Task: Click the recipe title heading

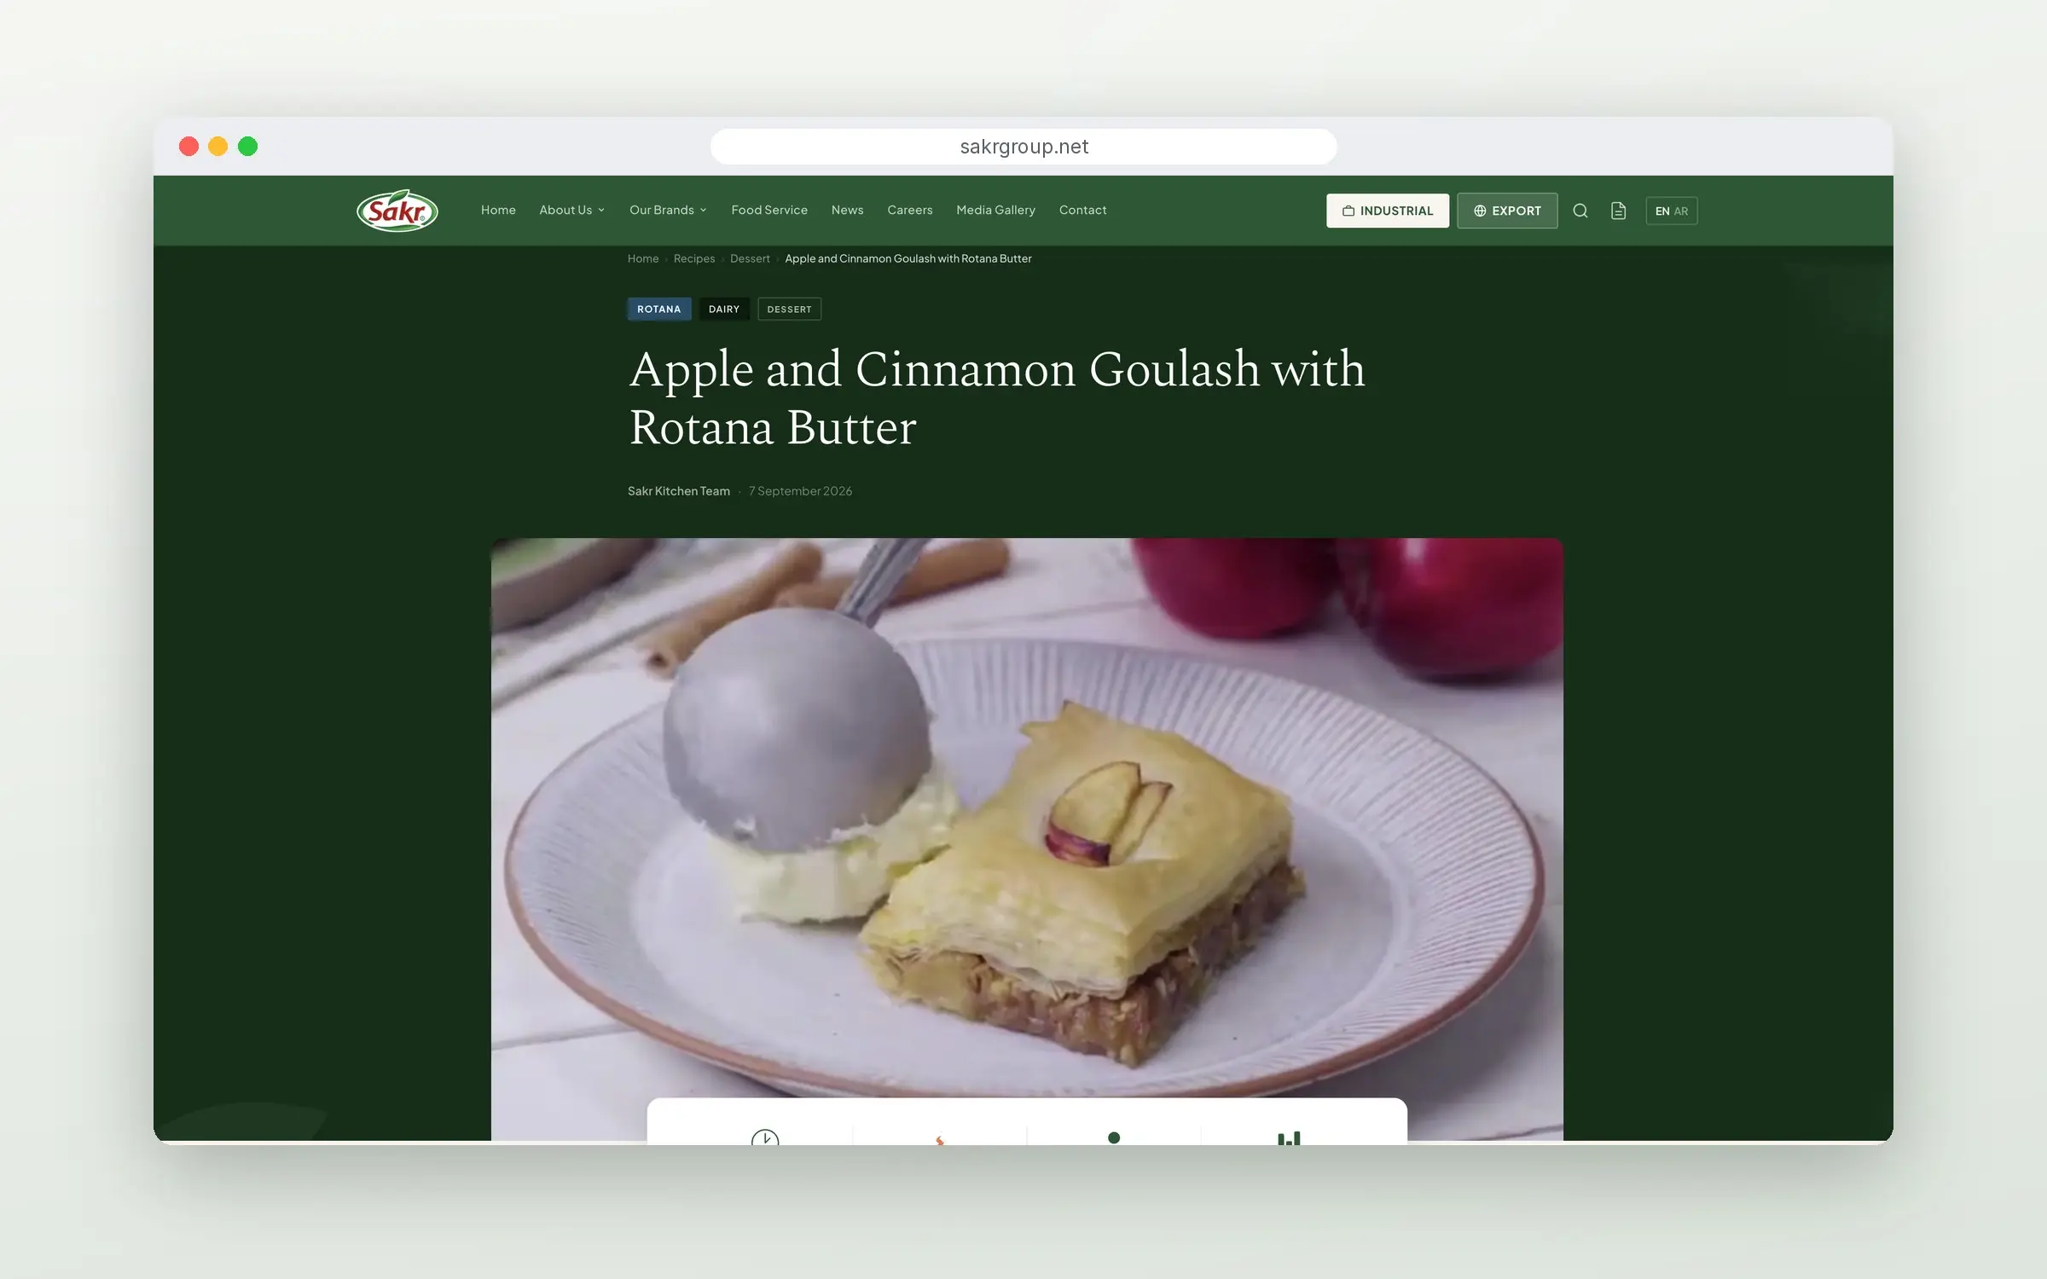Action: (x=997, y=397)
